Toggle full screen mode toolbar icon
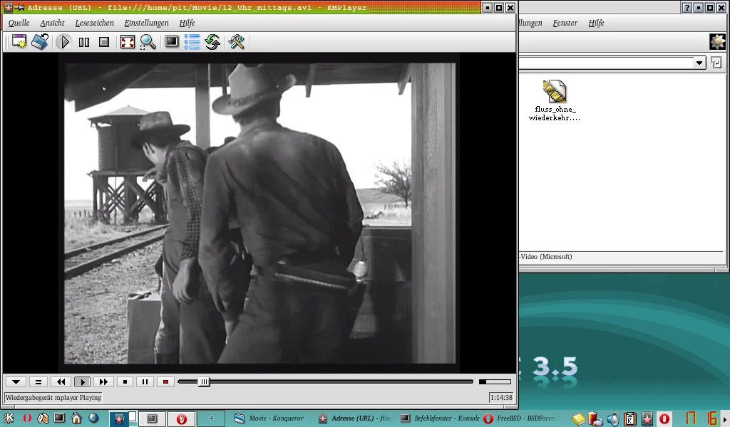 pos(127,42)
